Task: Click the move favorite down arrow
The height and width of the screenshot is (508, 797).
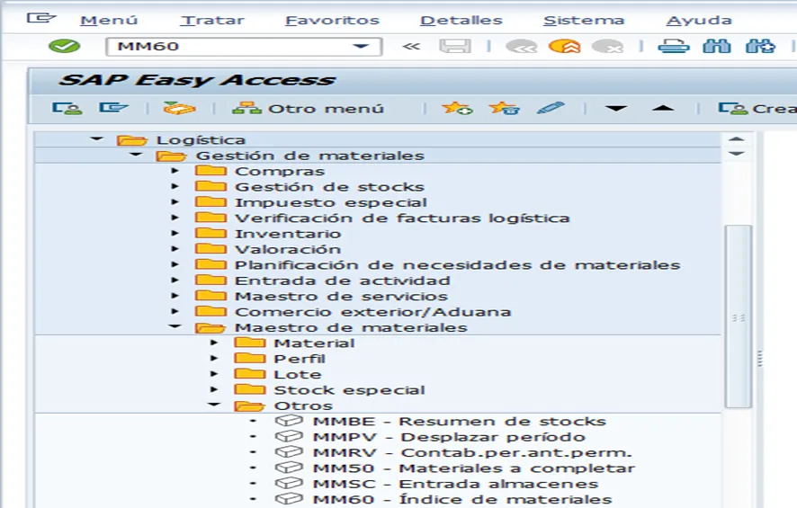Action: [x=616, y=108]
